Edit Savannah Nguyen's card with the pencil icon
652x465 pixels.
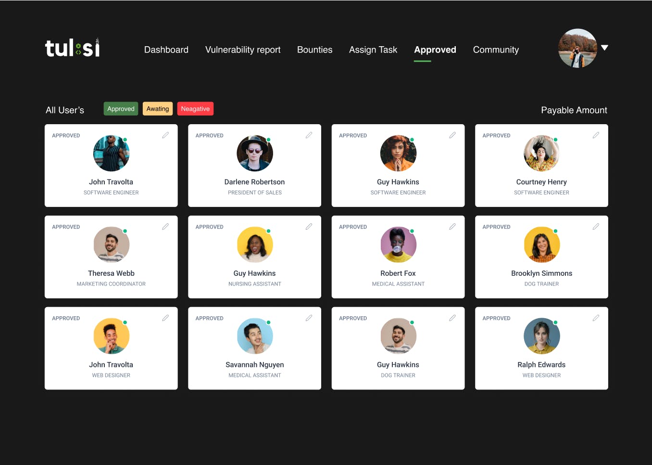[309, 318]
